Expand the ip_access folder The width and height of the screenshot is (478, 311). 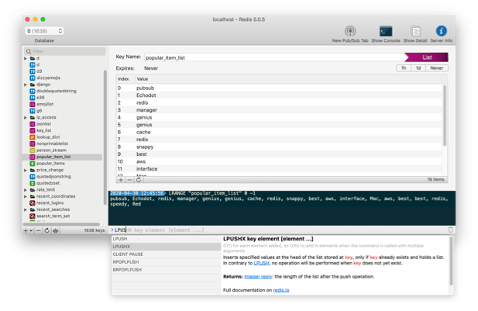(x=26, y=118)
